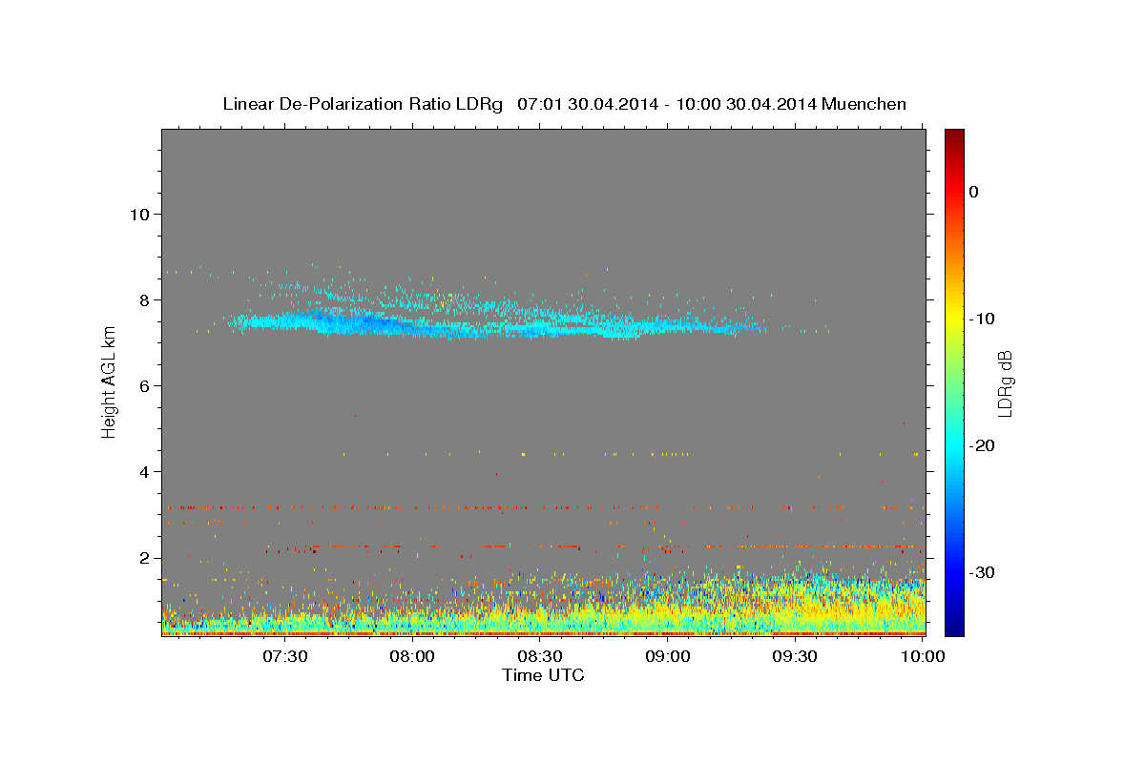The image size is (1145, 763).
Task: Click the 'Height AGL km' axis label
Action: pyautogui.click(x=109, y=382)
